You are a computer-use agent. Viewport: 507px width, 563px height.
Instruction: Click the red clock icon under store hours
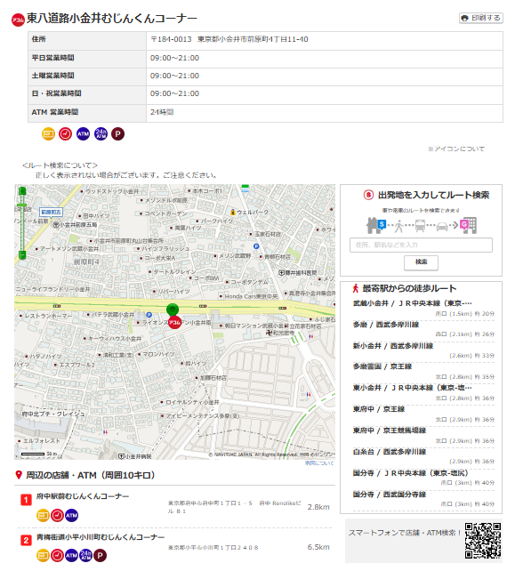point(65,134)
